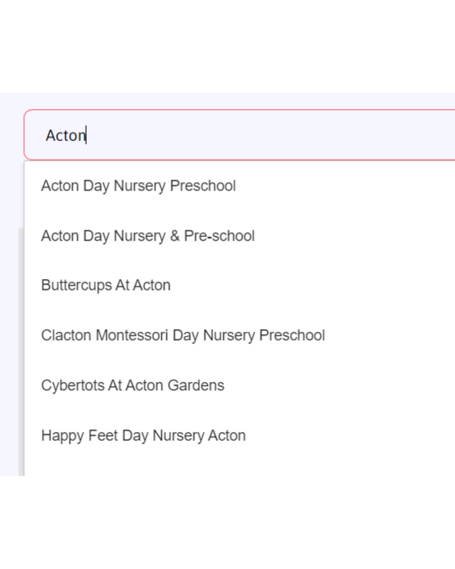The height and width of the screenshot is (569, 455).
Task: Open the Cybertots nursery result
Action: point(239,385)
